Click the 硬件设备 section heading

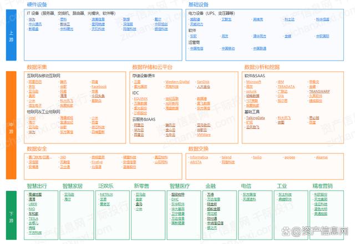37,4
